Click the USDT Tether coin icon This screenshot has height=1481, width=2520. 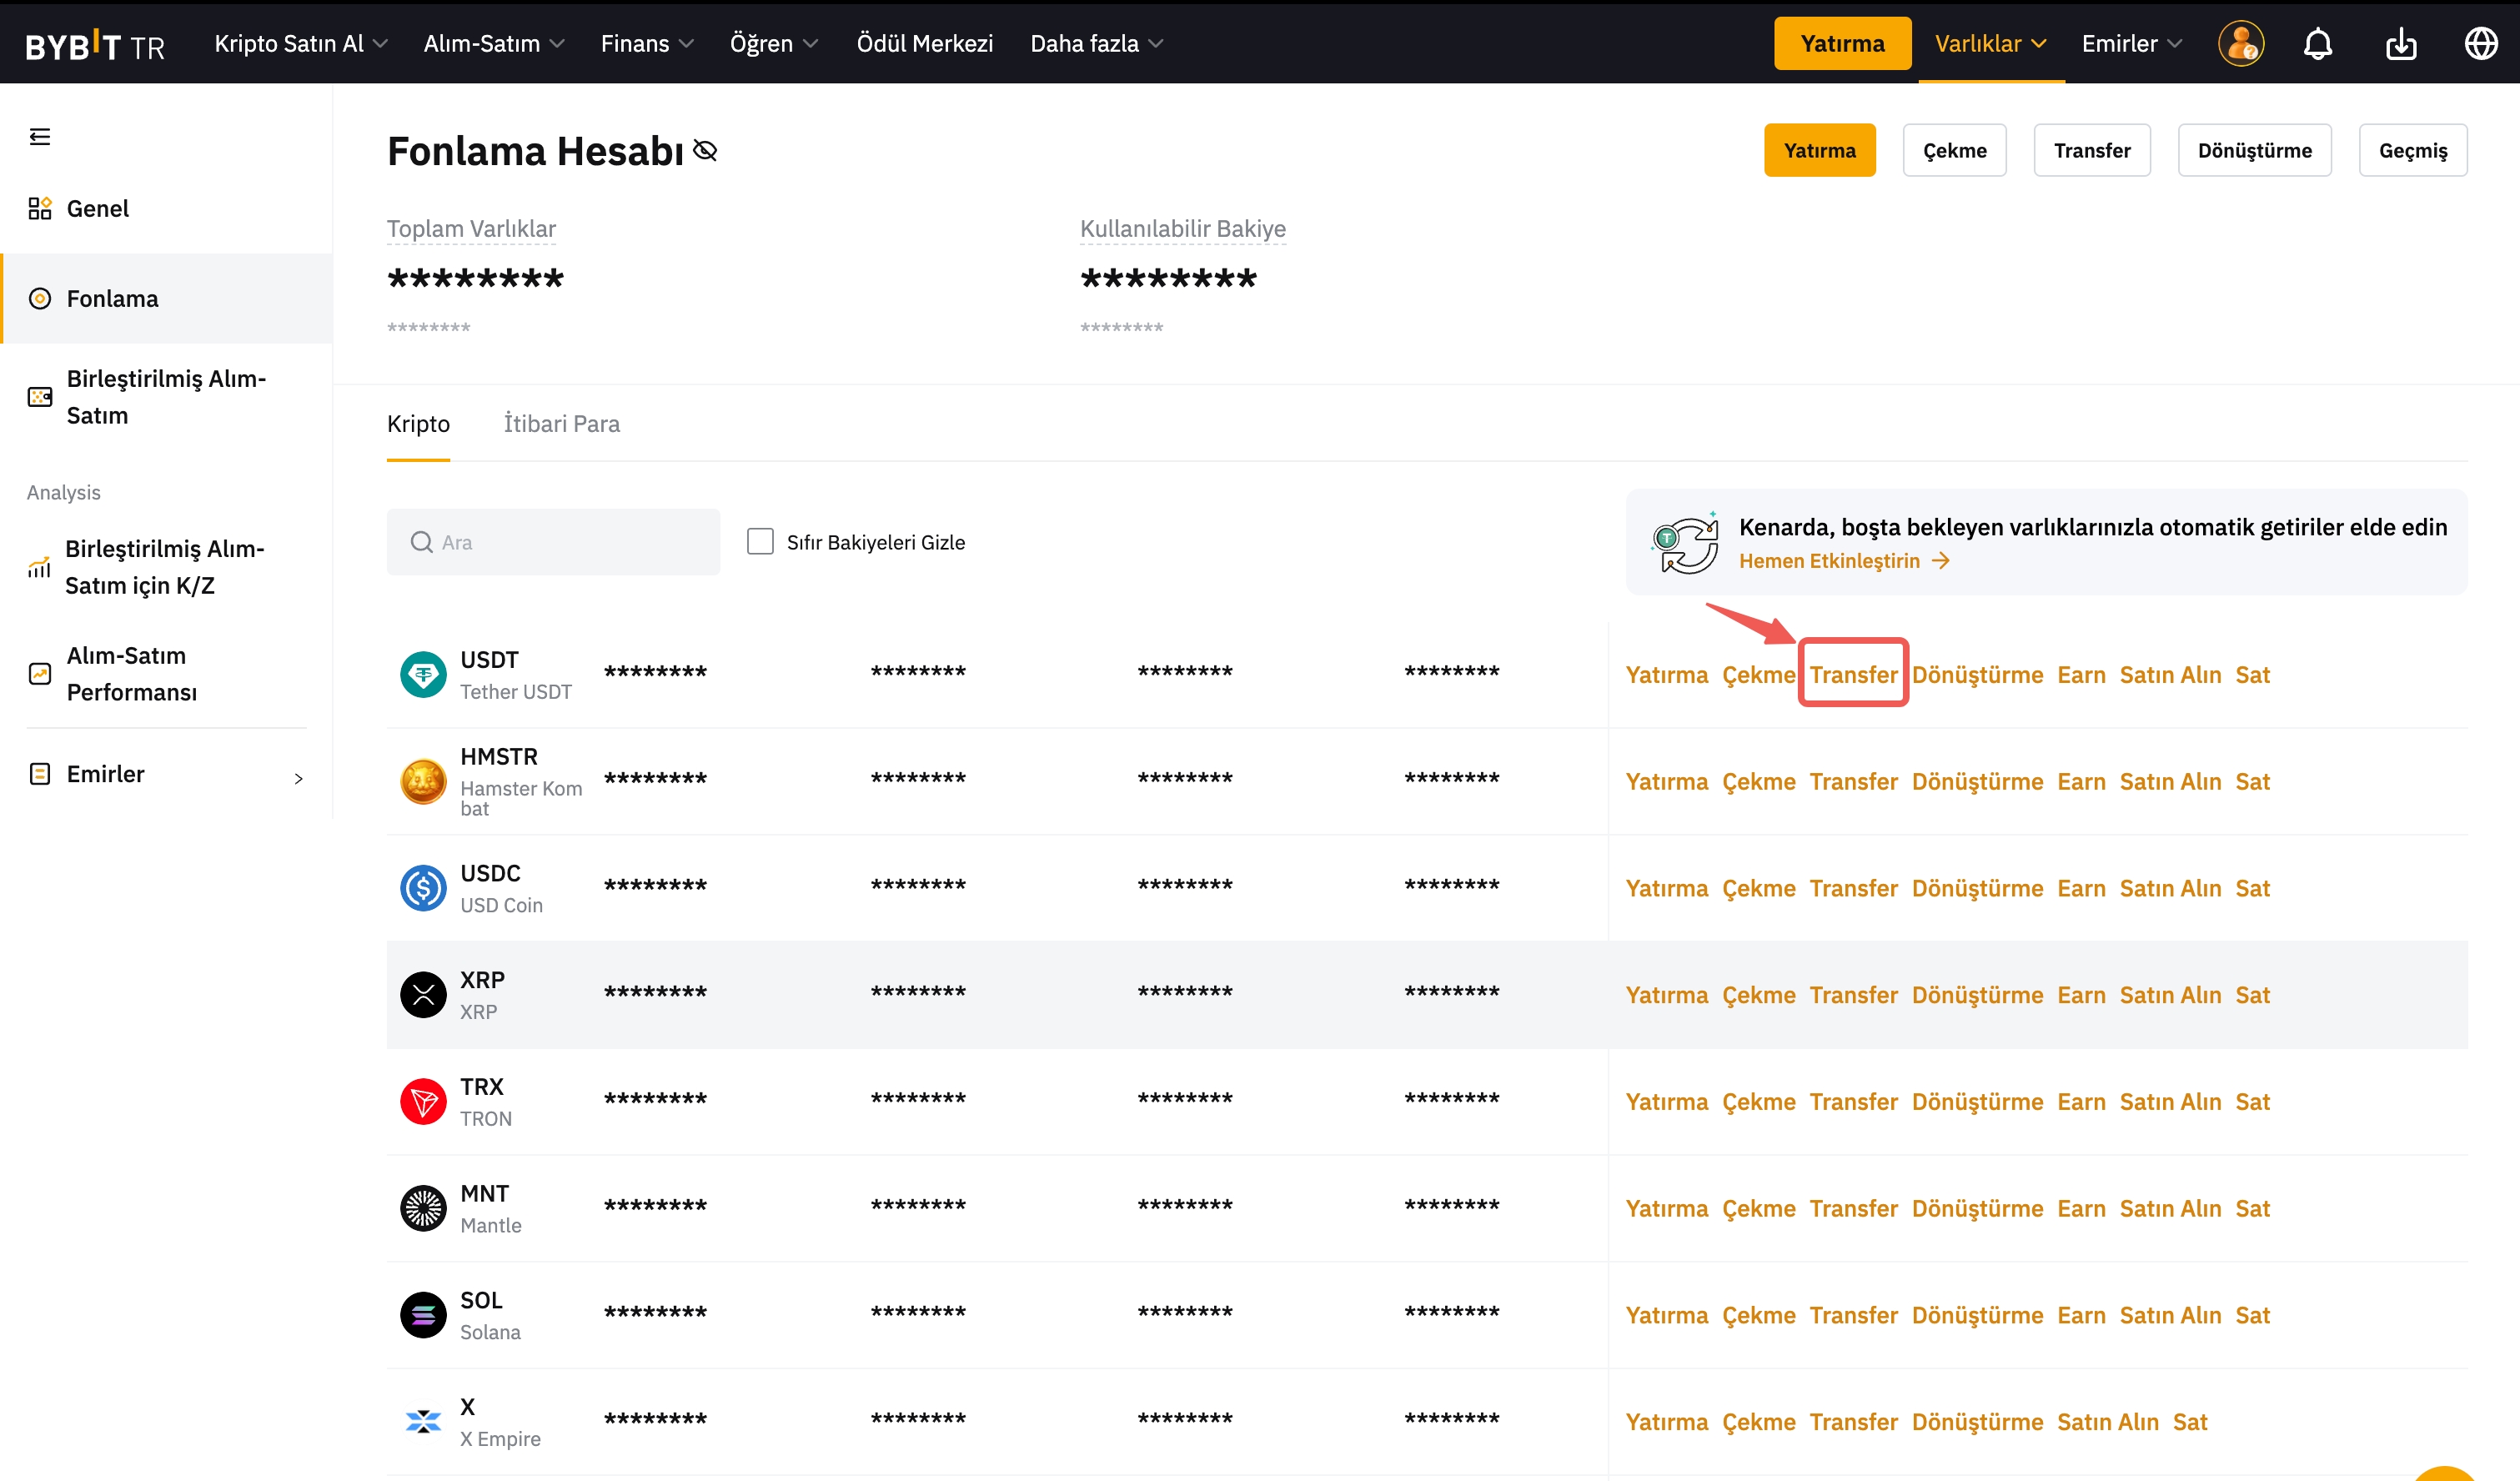click(423, 675)
